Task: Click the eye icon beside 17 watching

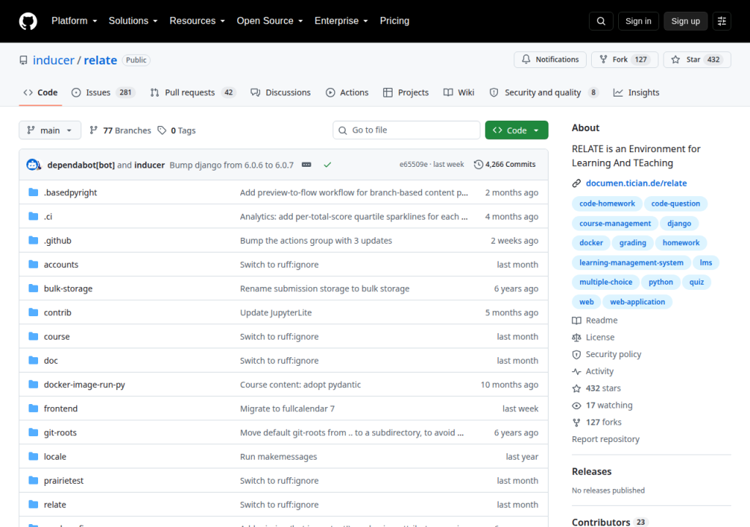Action: pos(576,405)
